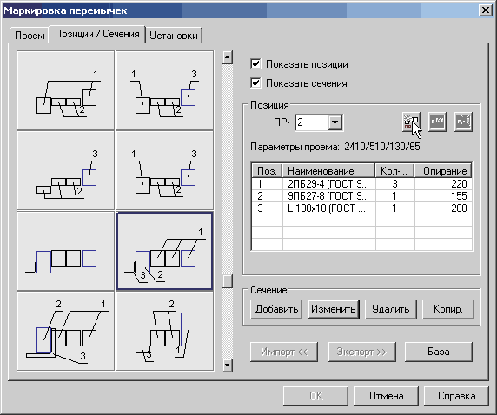Viewport: 497px width, 415px height.
Task: Select the bottom-right section thumbnail with tall block
Action: click(x=164, y=331)
